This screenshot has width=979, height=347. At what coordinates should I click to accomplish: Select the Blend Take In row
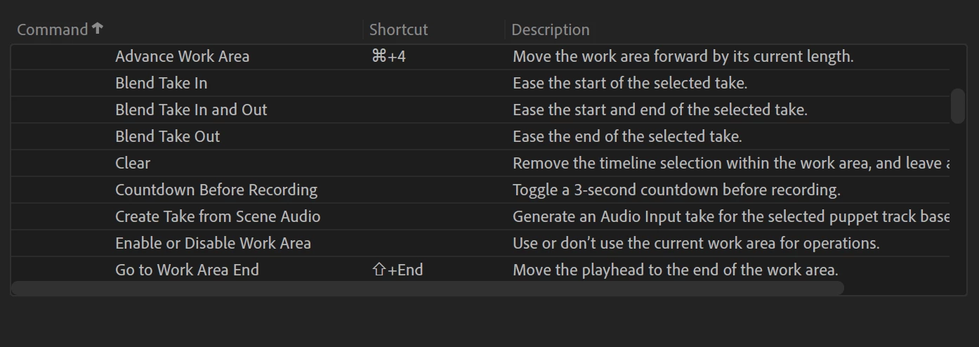480,83
